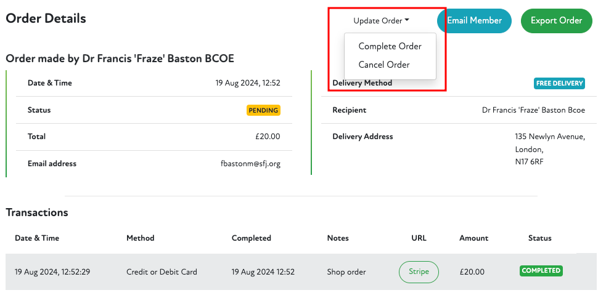Click the URL column header
The width and height of the screenshot is (606, 306).
[419, 238]
